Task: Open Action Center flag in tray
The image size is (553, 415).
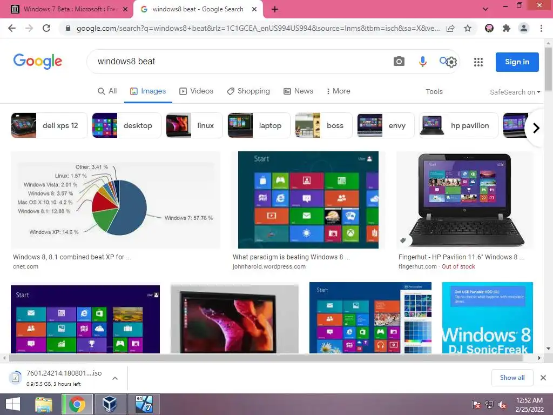Action: pos(476,404)
